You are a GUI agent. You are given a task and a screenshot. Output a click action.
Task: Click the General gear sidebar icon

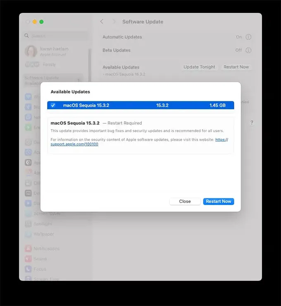(28, 142)
